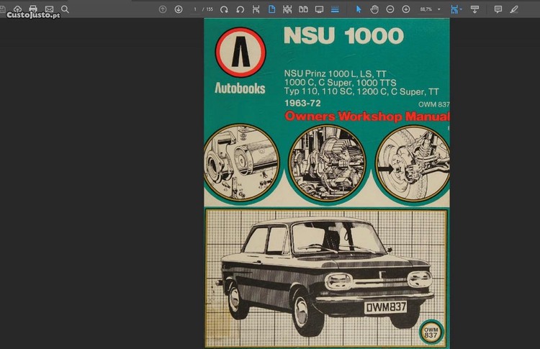Toggle two-page side-by-side view
Screen dimensions: 540x349
tap(303, 9)
